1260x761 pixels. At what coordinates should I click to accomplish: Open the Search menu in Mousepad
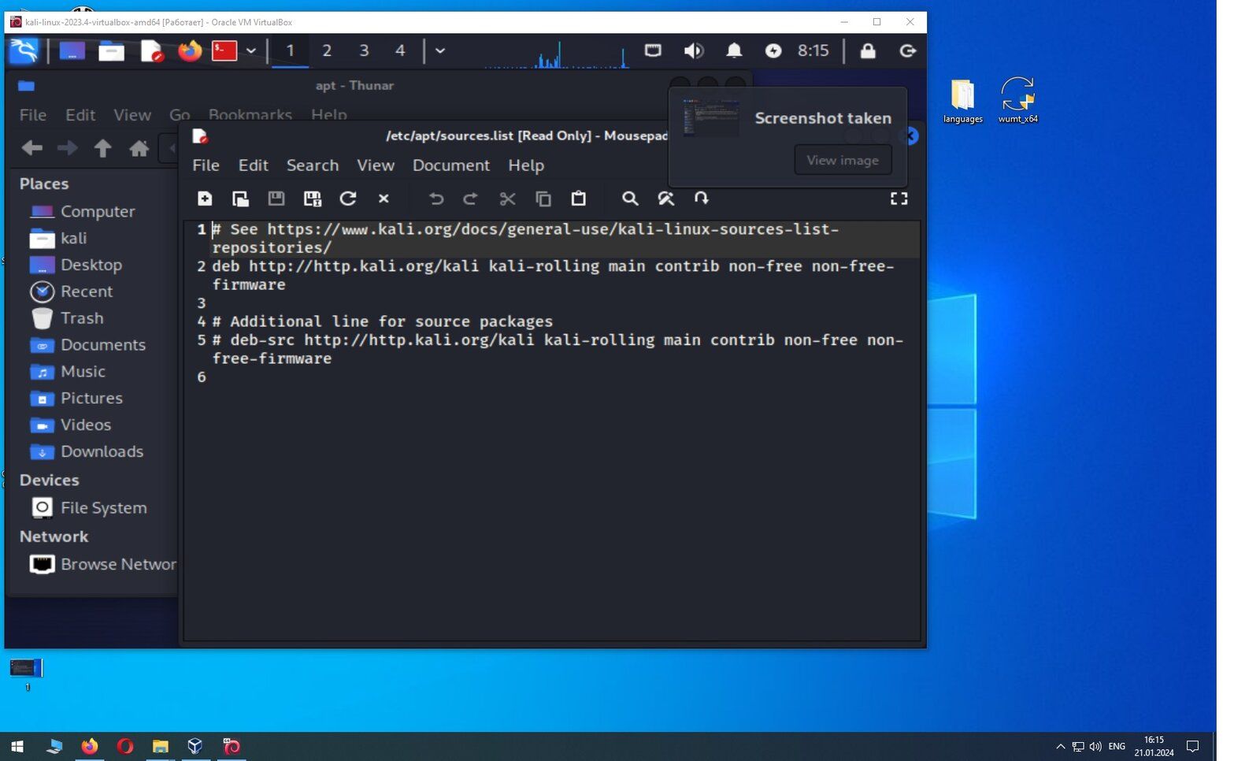[312, 165]
